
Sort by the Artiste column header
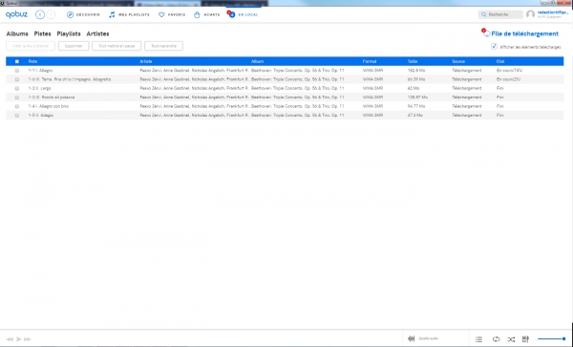point(146,61)
